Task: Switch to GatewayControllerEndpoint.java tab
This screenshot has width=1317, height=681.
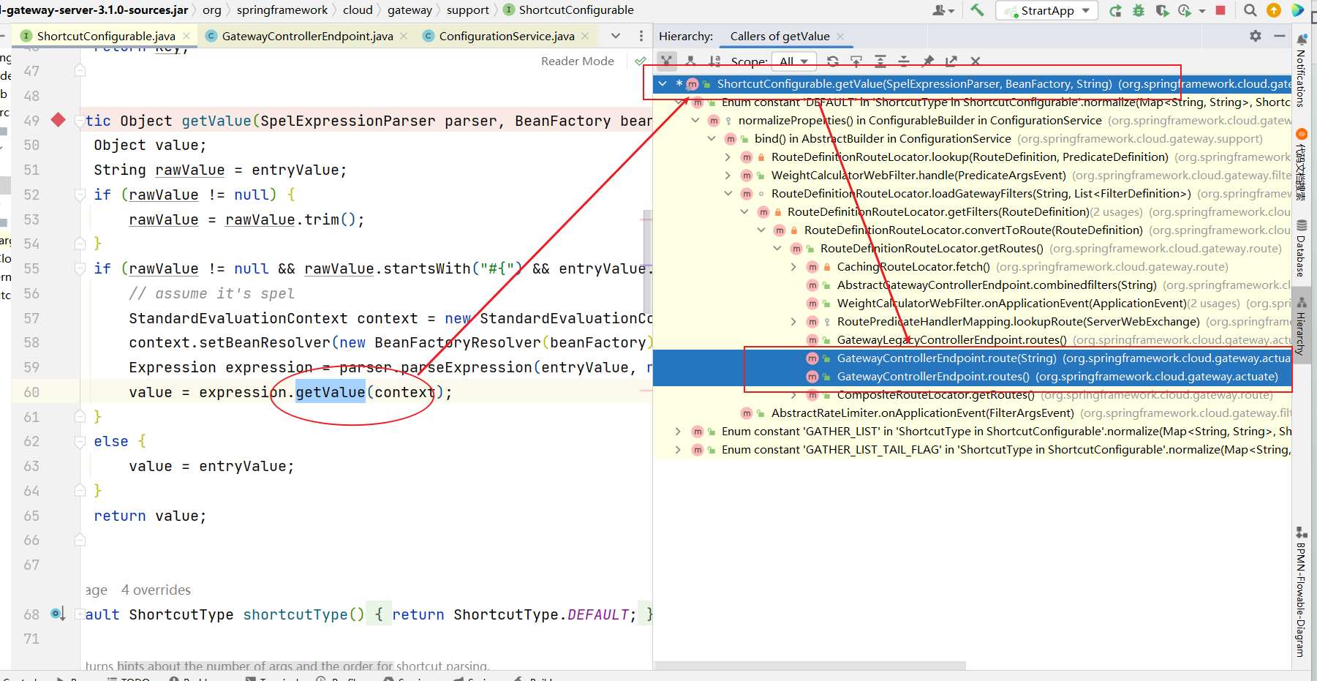Action: coord(307,36)
